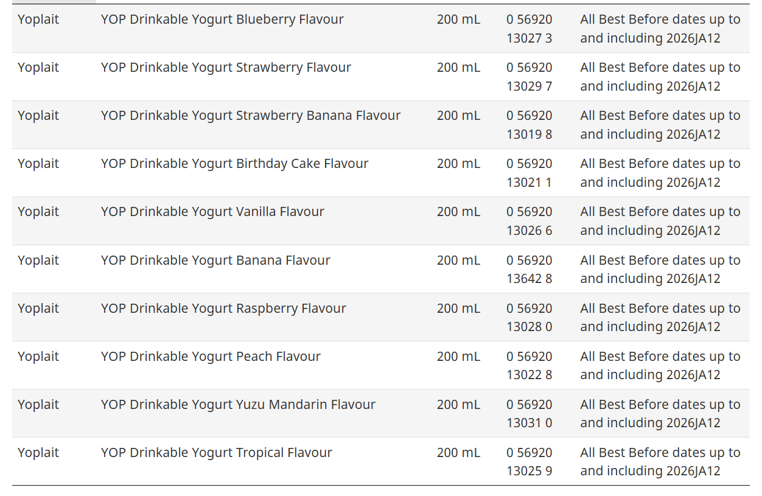The image size is (762, 496).
Task: Click the Strawberry Banana Flavour product name
Action: 250,116
